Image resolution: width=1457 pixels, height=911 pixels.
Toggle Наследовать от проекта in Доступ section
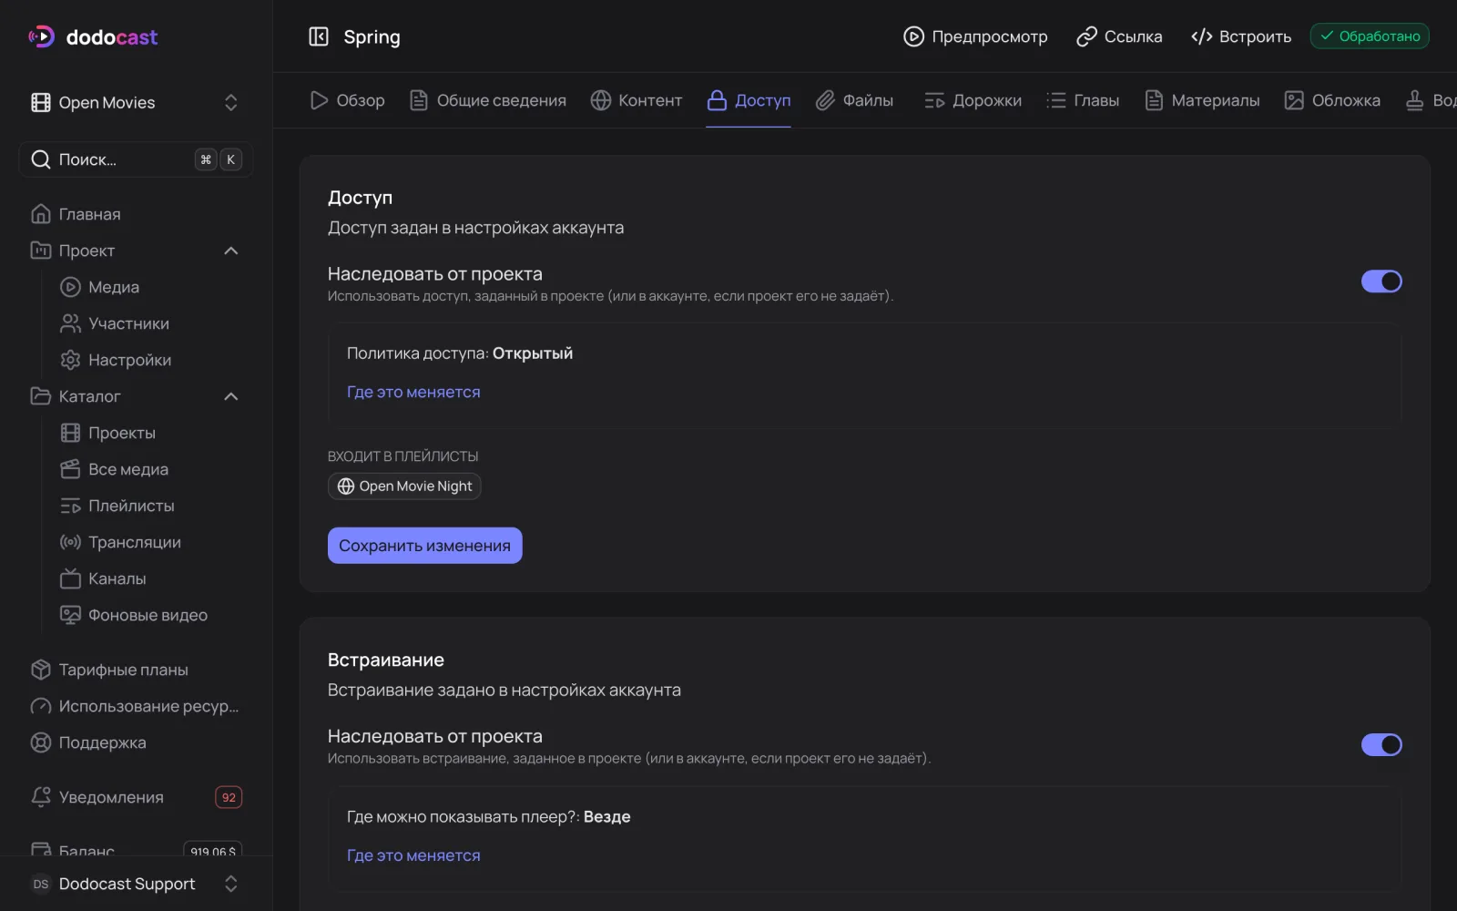tap(1381, 281)
